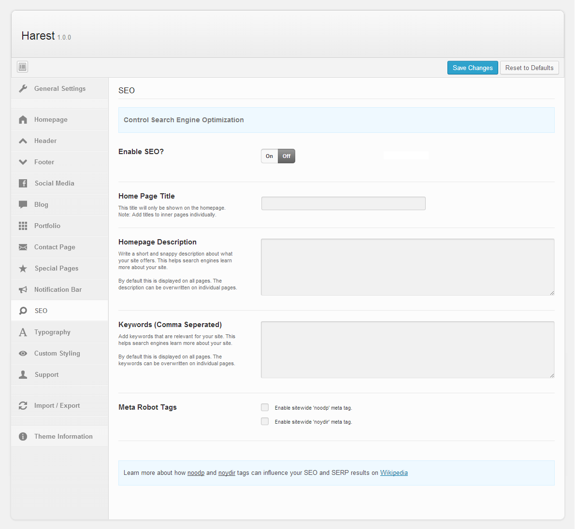Viewport: 575px width, 529px height.
Task: Click the star icon for Special Pages
Action: click(23, 269)
